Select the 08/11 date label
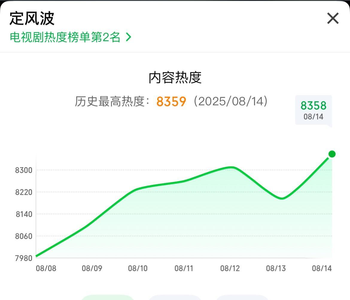The width and height of the screenshot is (350, 300). (x=184, y=268)
